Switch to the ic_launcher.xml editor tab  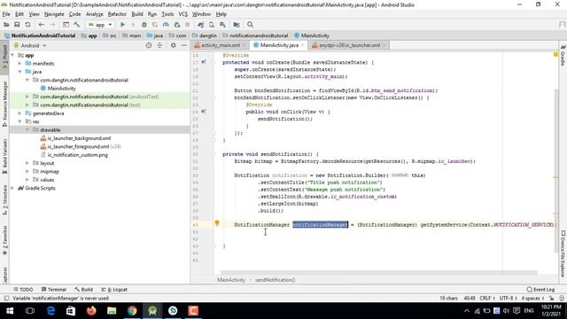[x=349, y=45]
